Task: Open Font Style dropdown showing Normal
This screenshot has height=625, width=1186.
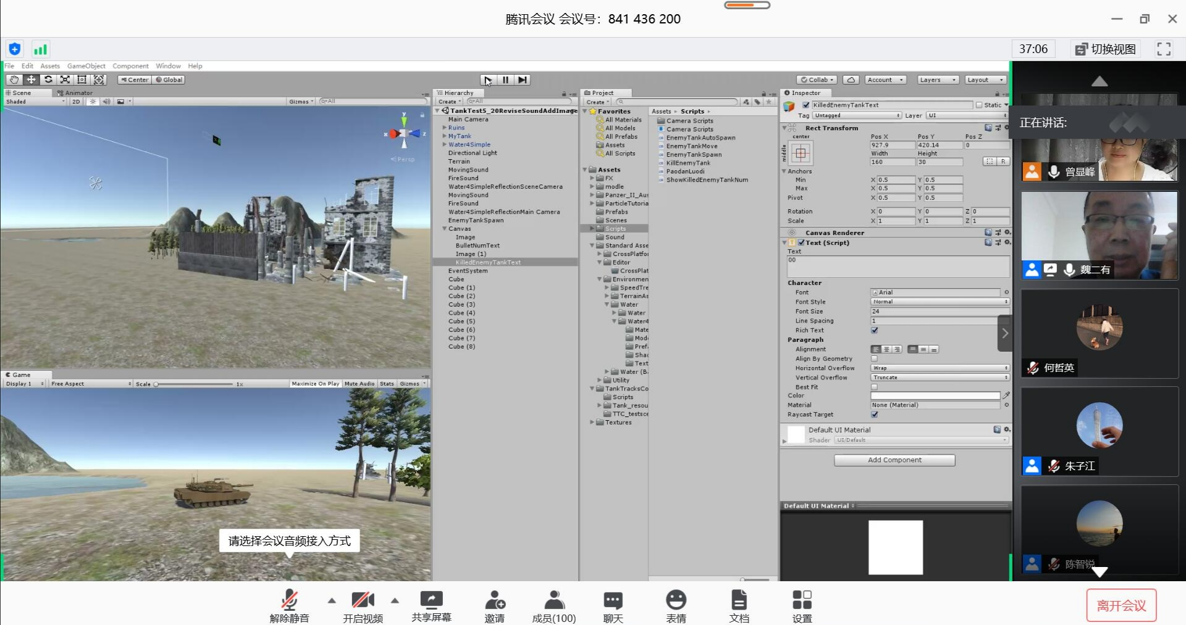Action: [940, 302]
